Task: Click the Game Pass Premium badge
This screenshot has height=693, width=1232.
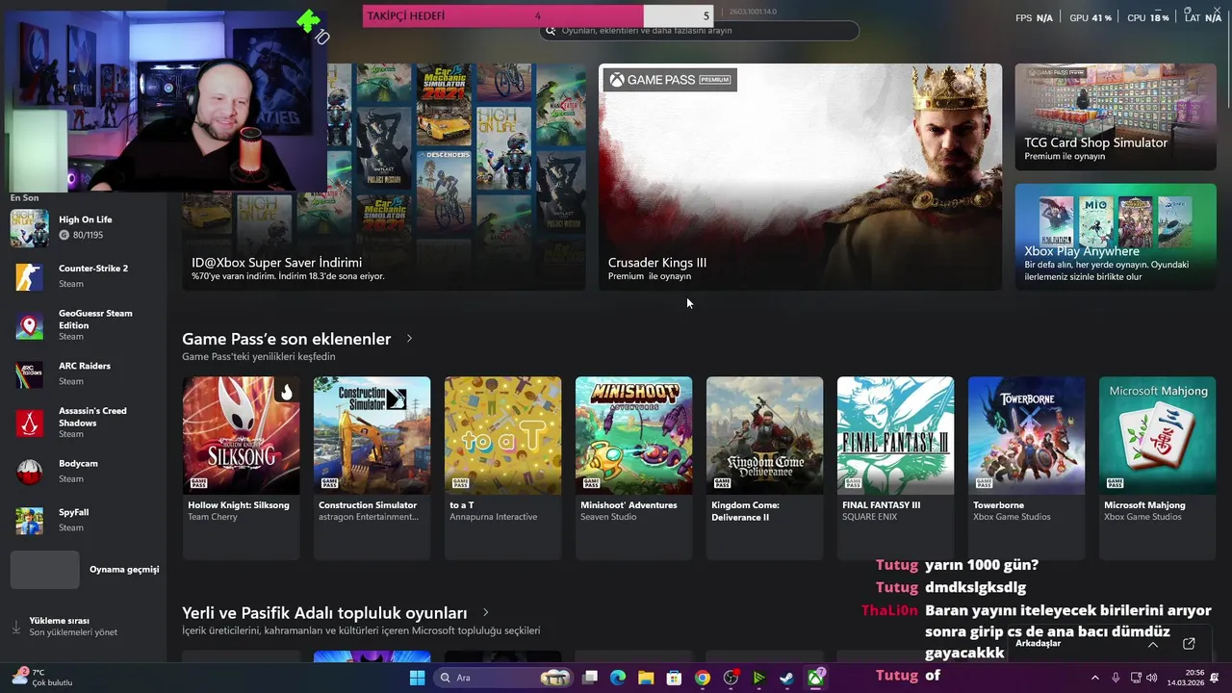Action: (x=670, y=80)
